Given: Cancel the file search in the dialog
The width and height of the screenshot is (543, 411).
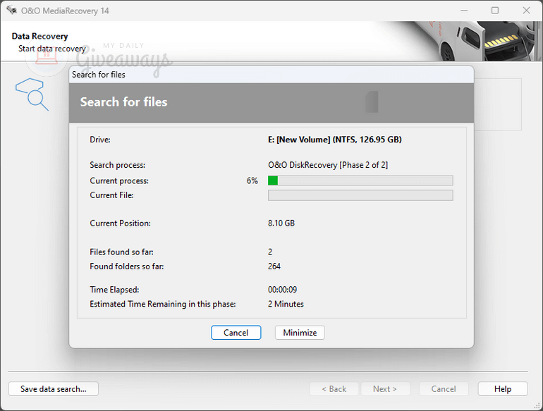Looking at the screenshot, I should (x=236, y=333).
